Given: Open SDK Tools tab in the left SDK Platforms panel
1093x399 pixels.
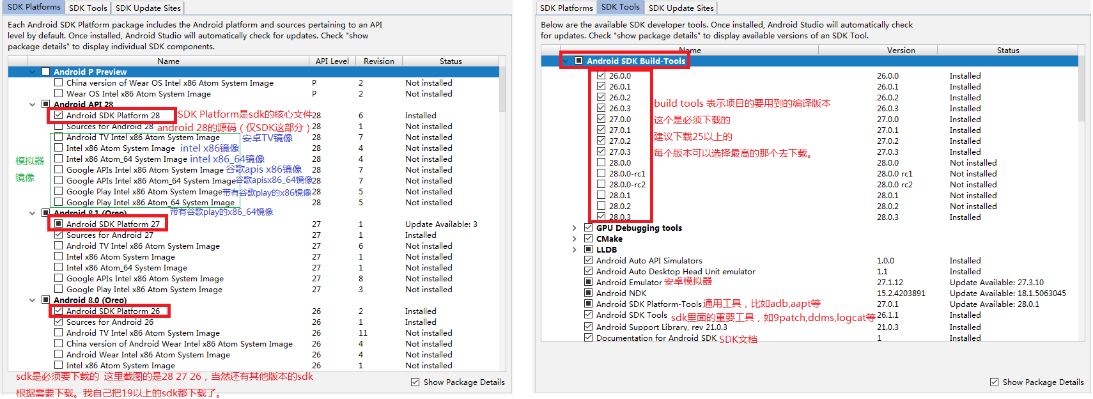Looking at the screenshot, I should point(88,8).
